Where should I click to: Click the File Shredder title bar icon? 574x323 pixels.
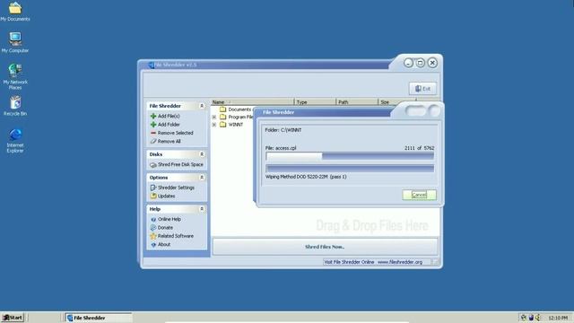pos(151,65)
